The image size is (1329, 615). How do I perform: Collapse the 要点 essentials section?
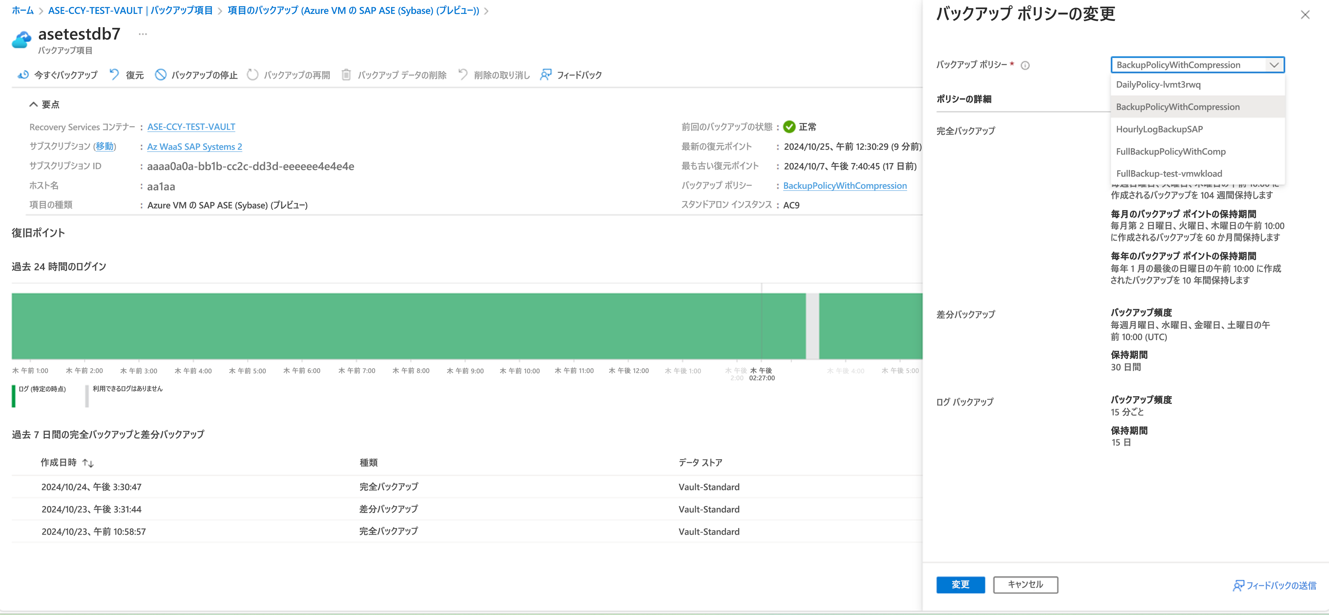click(x=34, y=105)
